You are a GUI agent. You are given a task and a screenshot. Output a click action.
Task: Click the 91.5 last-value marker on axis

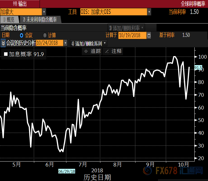(198, 68)
